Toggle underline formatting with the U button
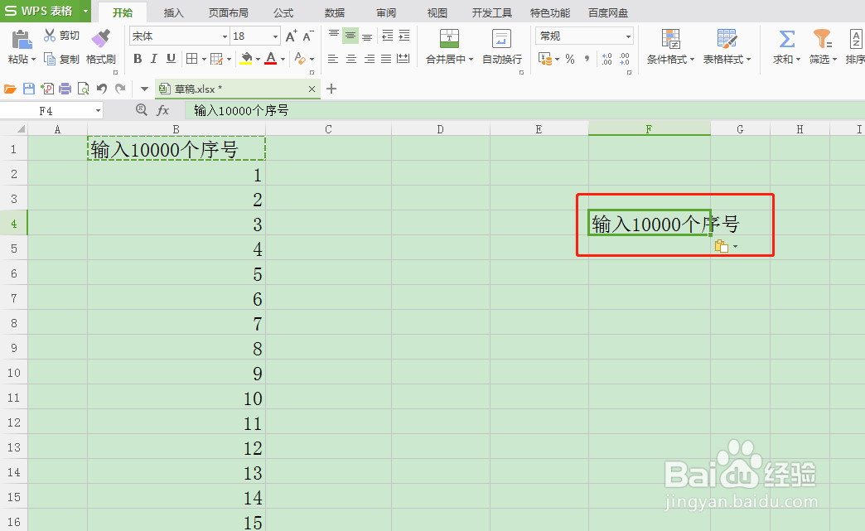Screen dimensions: 865x531 (172, 59)
